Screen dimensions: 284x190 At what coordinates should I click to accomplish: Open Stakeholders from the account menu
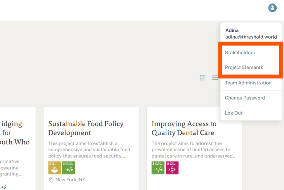click(240, 53)
